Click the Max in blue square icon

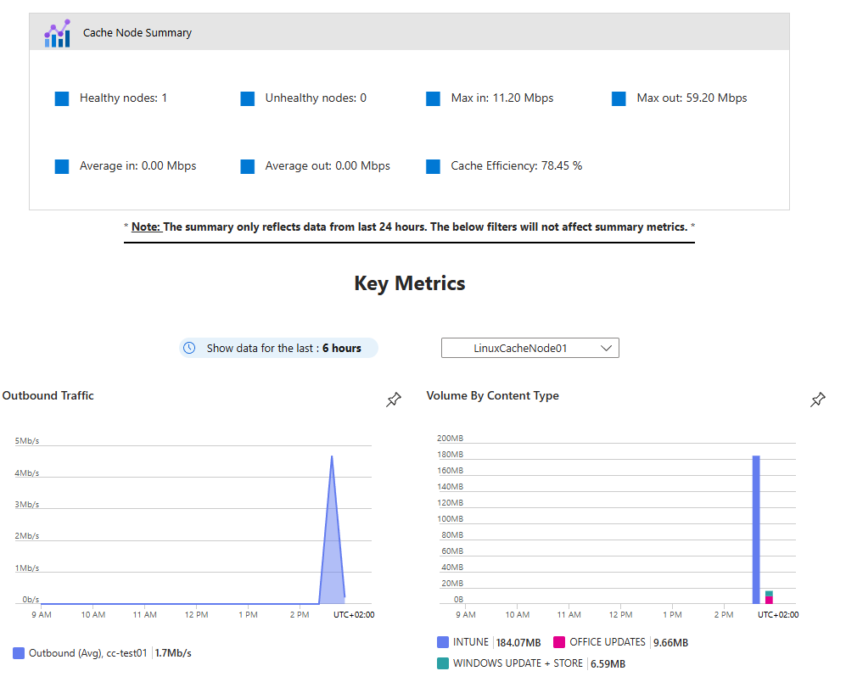tap(434, 98)
